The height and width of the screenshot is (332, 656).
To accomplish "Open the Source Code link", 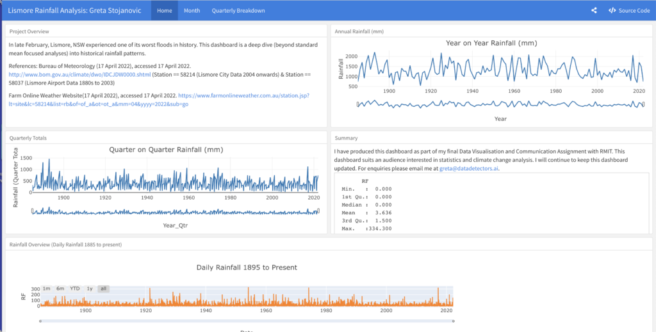I will (629, 10).
